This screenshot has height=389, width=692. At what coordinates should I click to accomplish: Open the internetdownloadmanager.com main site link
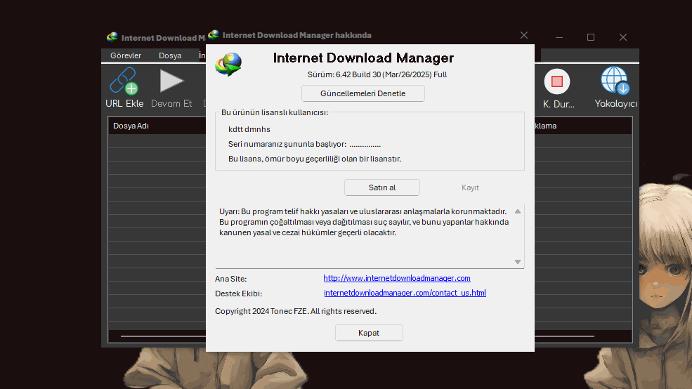[397, 278]
